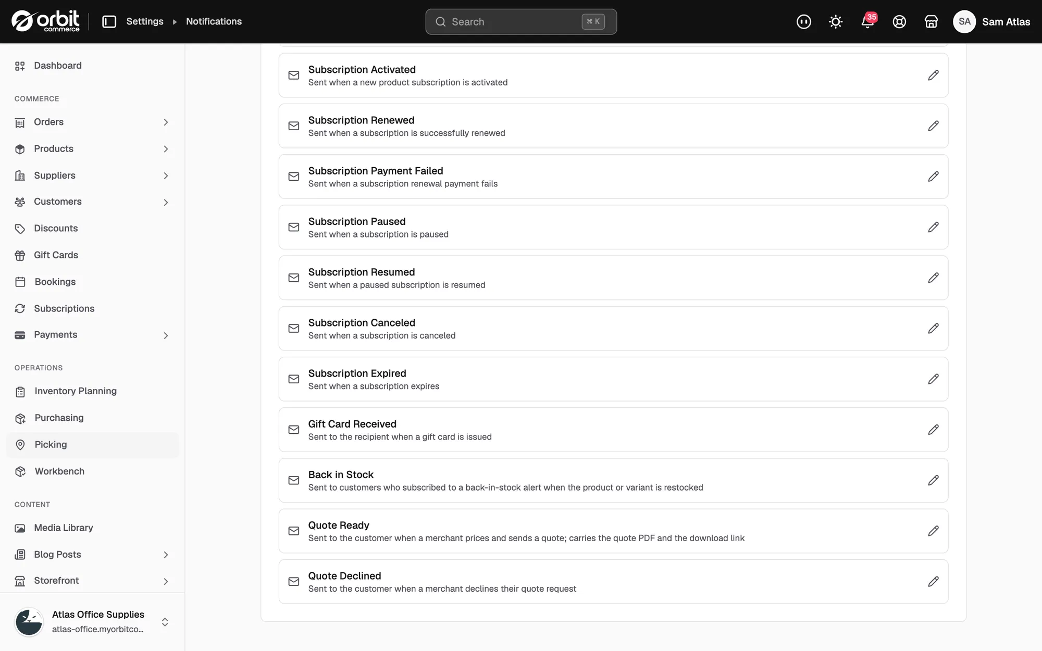Open the Atlas Office Supplies store switcher

pos(92,622)
